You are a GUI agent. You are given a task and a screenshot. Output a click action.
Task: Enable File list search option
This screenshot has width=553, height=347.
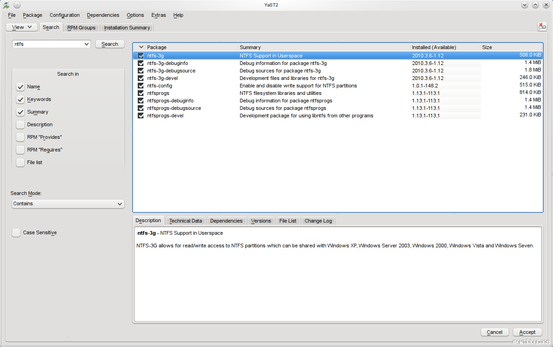click(x=21, y=162)
